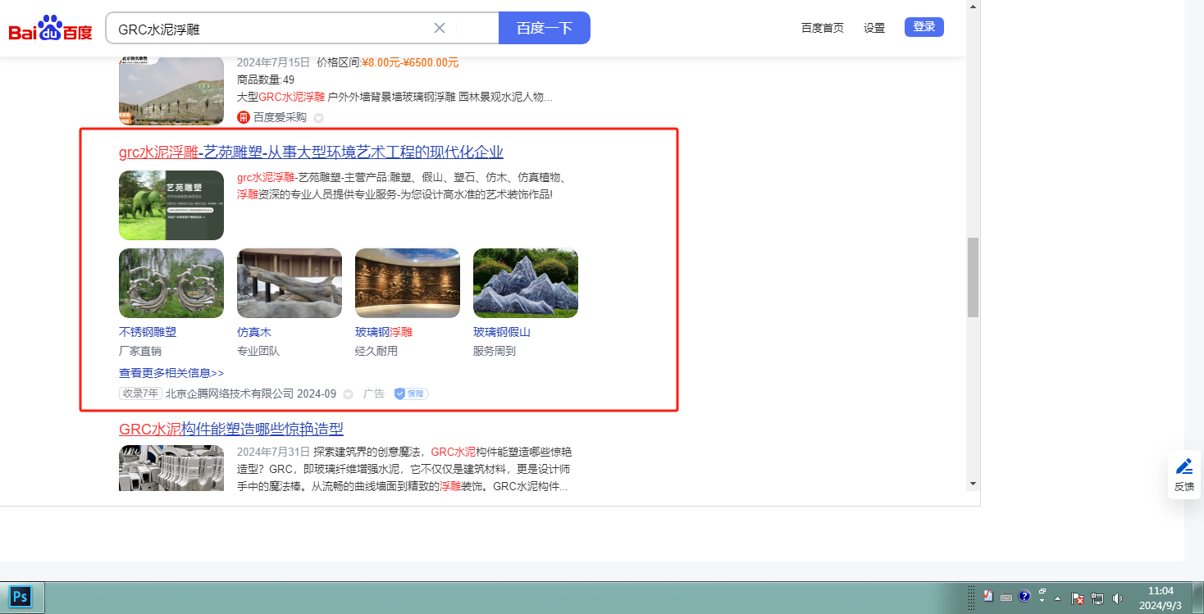
Task: Open the 百度爱采购 source link
Action: pyautogui.click(x=280, y=117)
